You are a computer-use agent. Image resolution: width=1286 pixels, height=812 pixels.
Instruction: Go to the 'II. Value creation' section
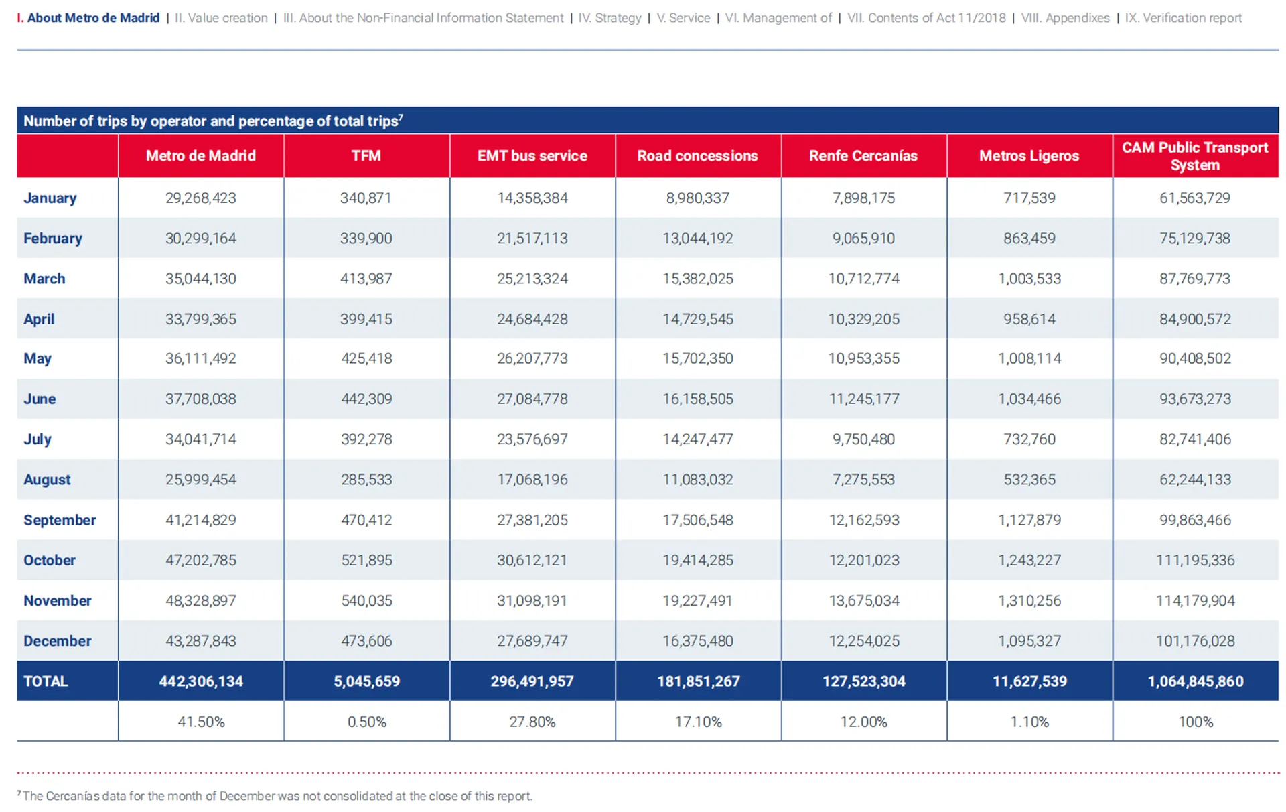click(221, 18)
